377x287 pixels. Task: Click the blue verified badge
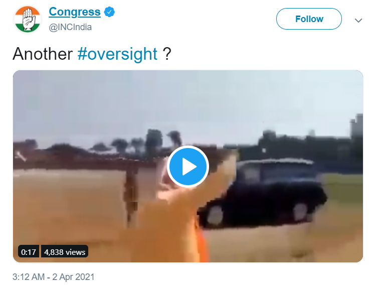[109, 12]
